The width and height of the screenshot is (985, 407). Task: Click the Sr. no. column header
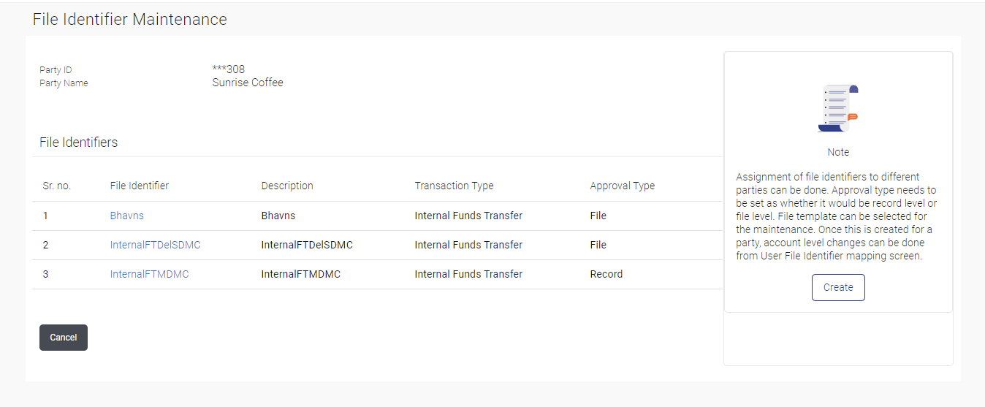coord(57,186)
